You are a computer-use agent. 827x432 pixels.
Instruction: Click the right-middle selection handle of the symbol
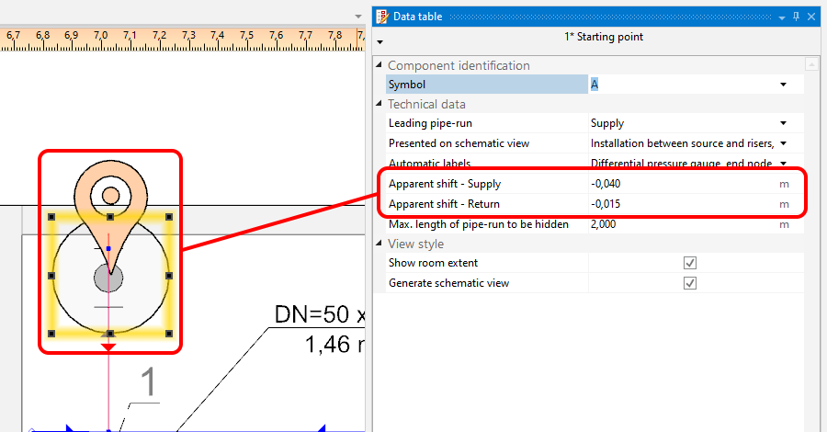[x=168, y=275]
